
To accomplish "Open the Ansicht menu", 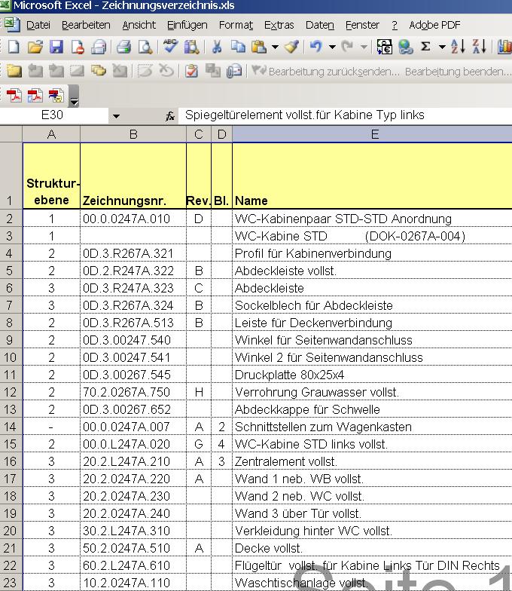I will pyautogui.click(x=139, y=25).
